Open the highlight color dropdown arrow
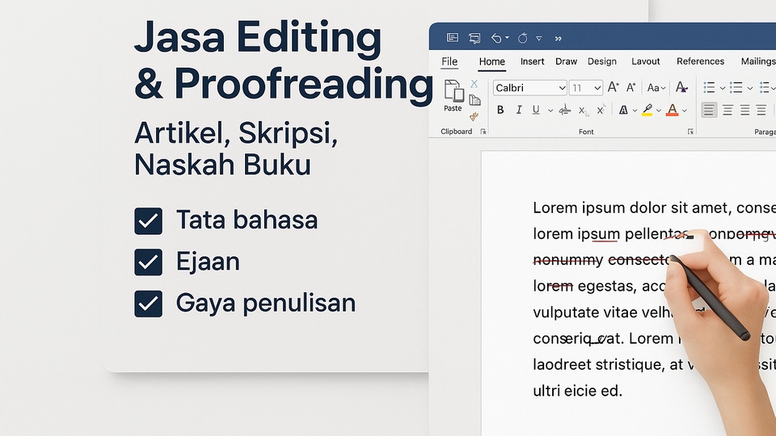The height and width of the screenshot is (436, 776). coord(659,111)
